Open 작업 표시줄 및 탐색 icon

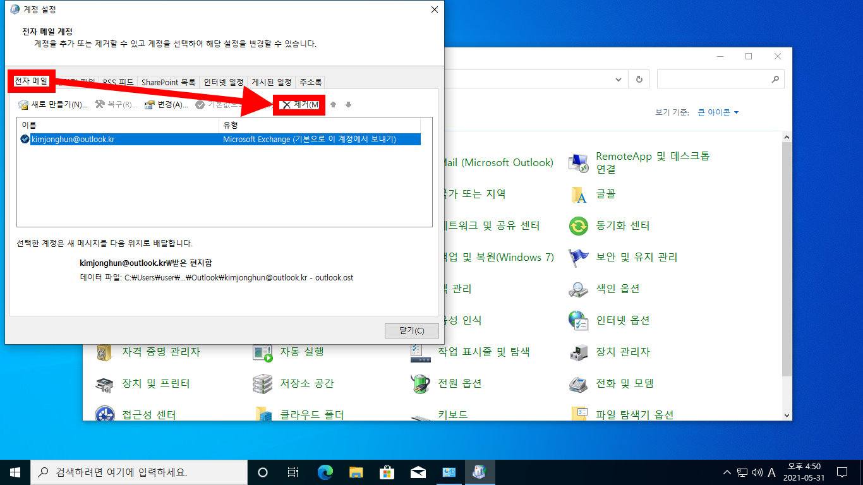pos(421,352)
